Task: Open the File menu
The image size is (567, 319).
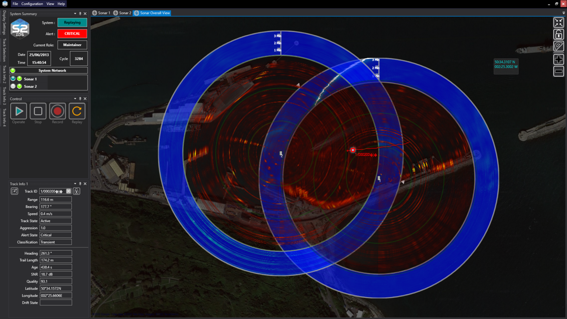Action: point(15,4)
